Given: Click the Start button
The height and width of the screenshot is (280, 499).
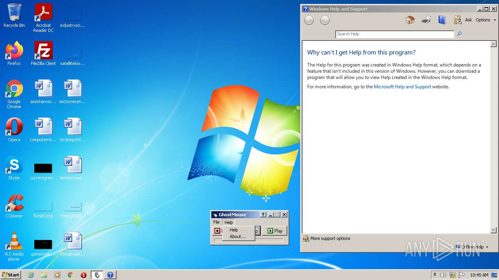Looking at the screenshot, I should click(11, 275).
